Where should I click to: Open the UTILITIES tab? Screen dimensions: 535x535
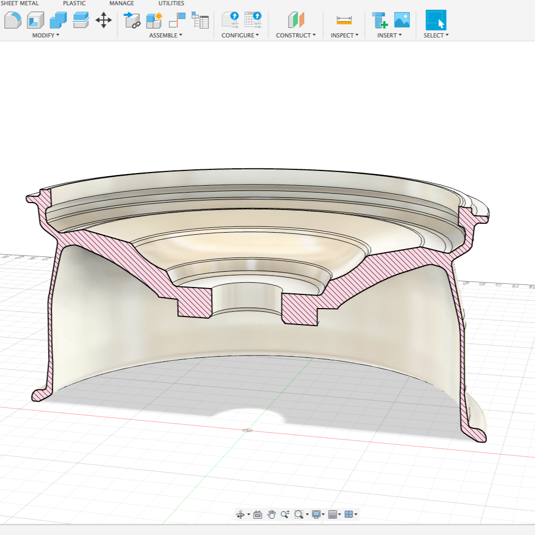(171, 3)
